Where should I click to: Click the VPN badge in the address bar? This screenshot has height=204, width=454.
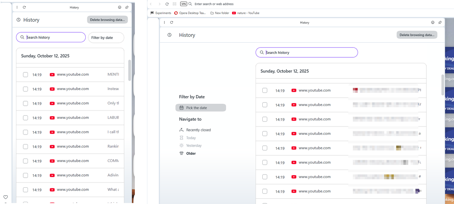click(183, 4)
